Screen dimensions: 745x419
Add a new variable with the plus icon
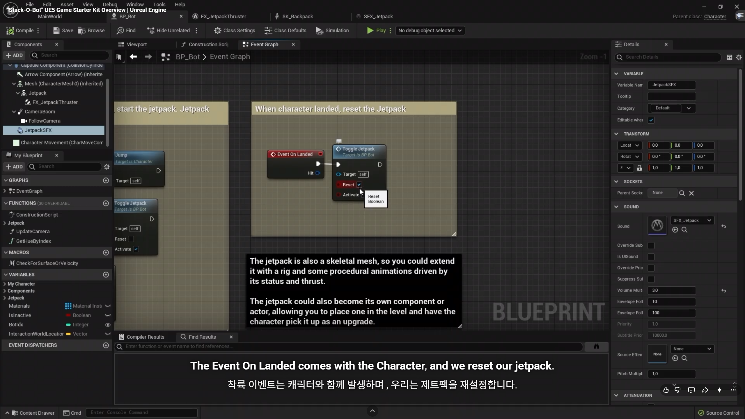(106, 275)
